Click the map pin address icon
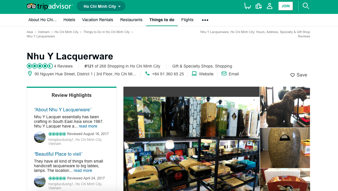 coord(30,74)
